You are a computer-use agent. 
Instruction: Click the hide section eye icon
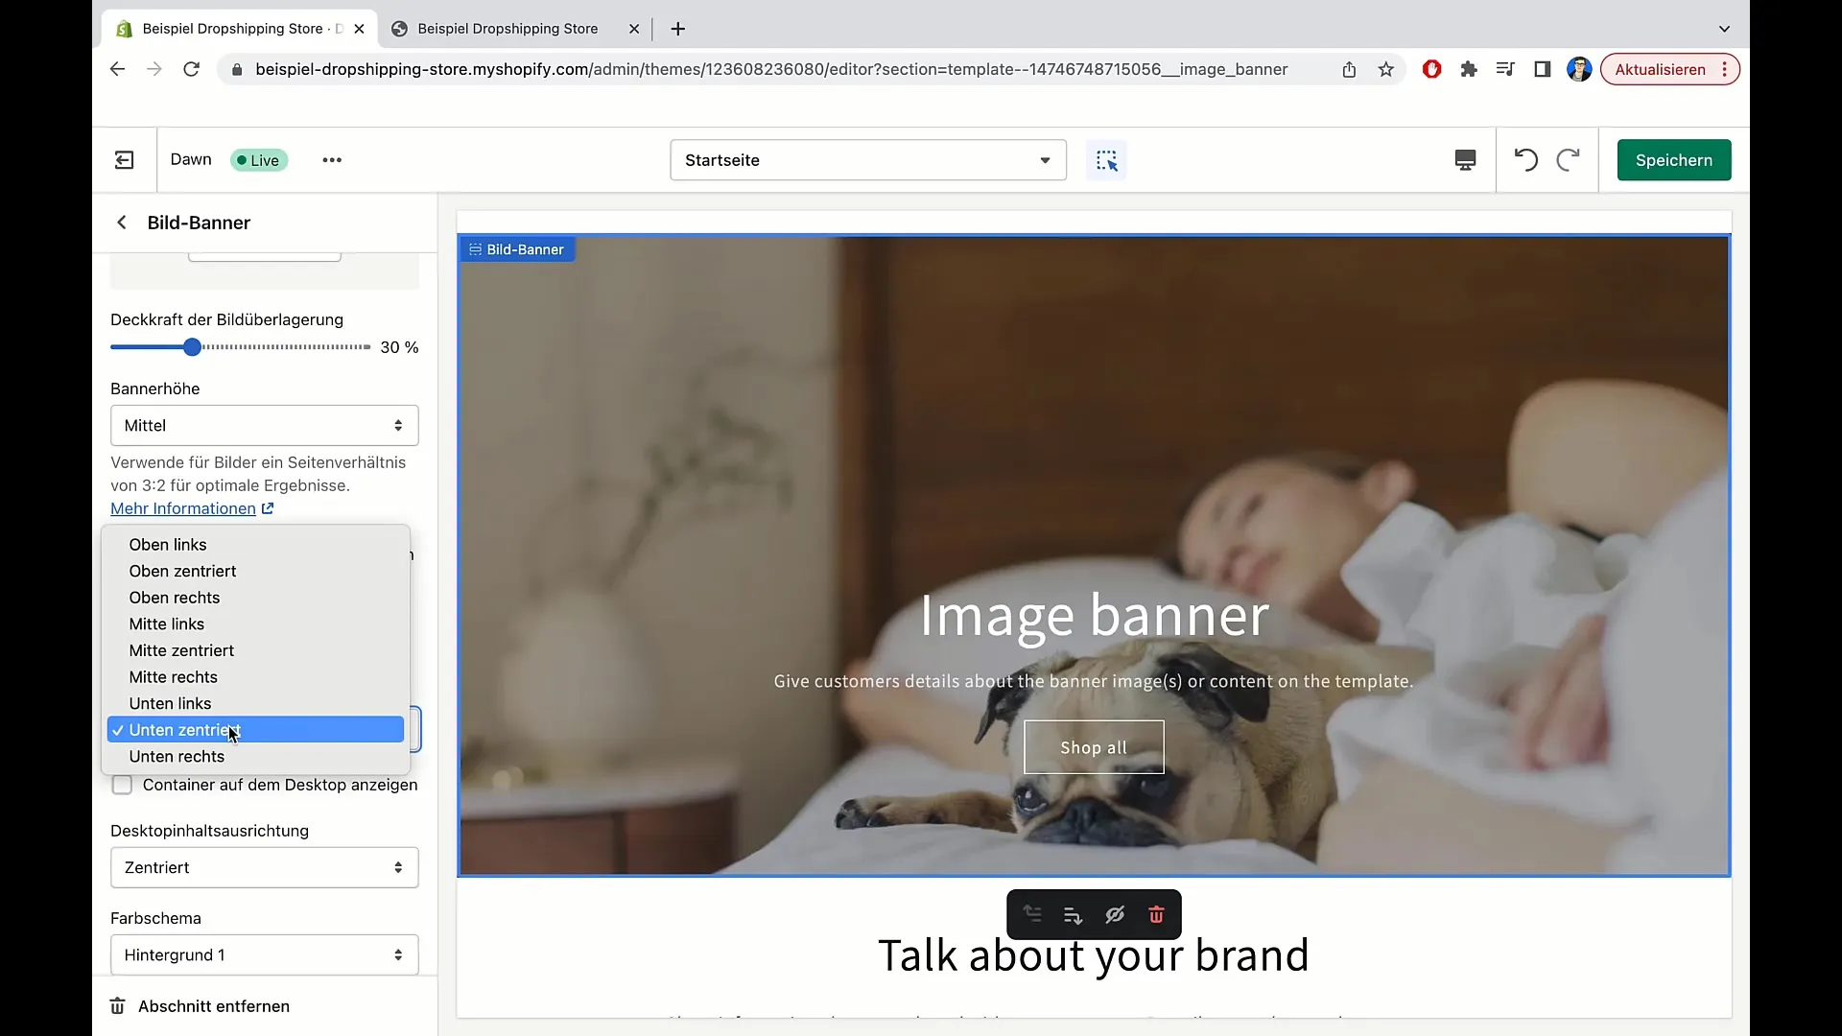1115,914
